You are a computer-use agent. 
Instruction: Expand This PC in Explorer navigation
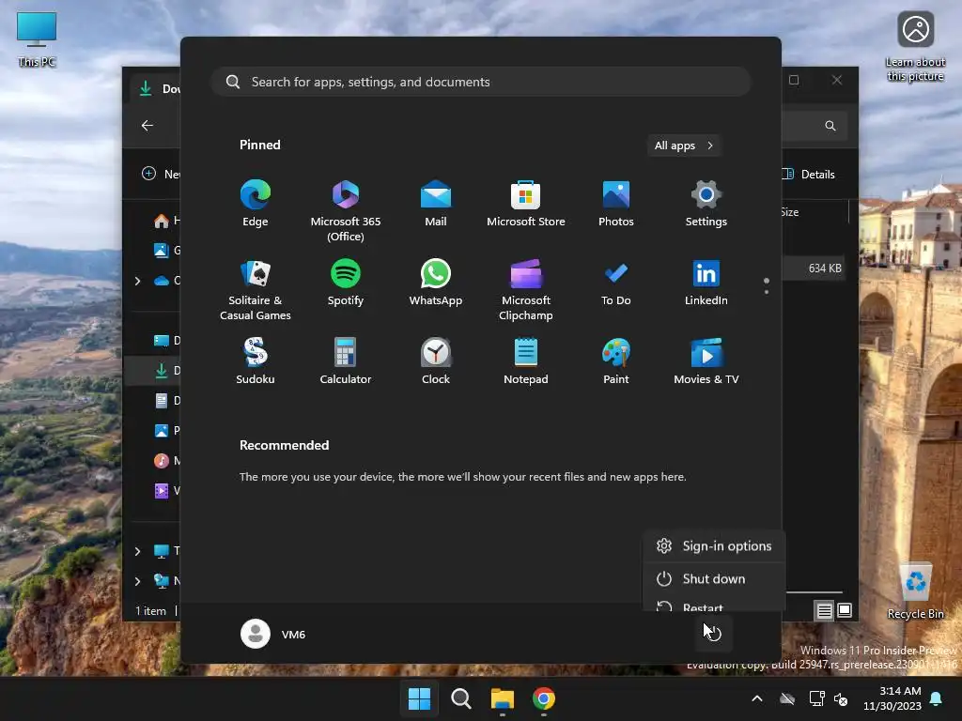coord(137,551)
